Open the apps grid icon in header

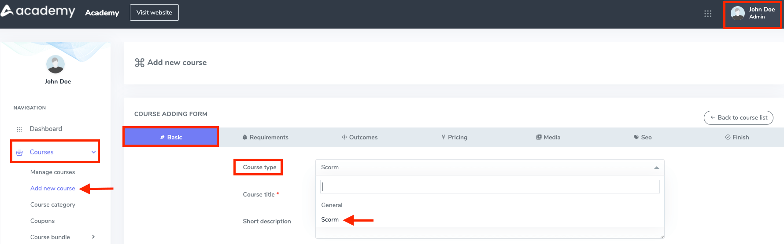[708, 14]
